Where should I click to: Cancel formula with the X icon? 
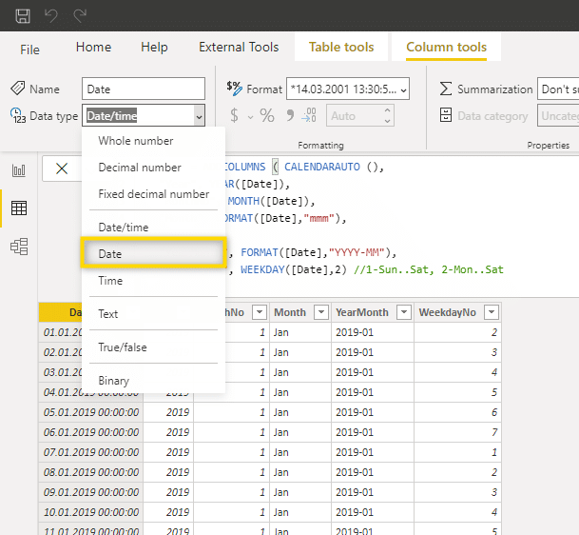click(x=62, y=168)
